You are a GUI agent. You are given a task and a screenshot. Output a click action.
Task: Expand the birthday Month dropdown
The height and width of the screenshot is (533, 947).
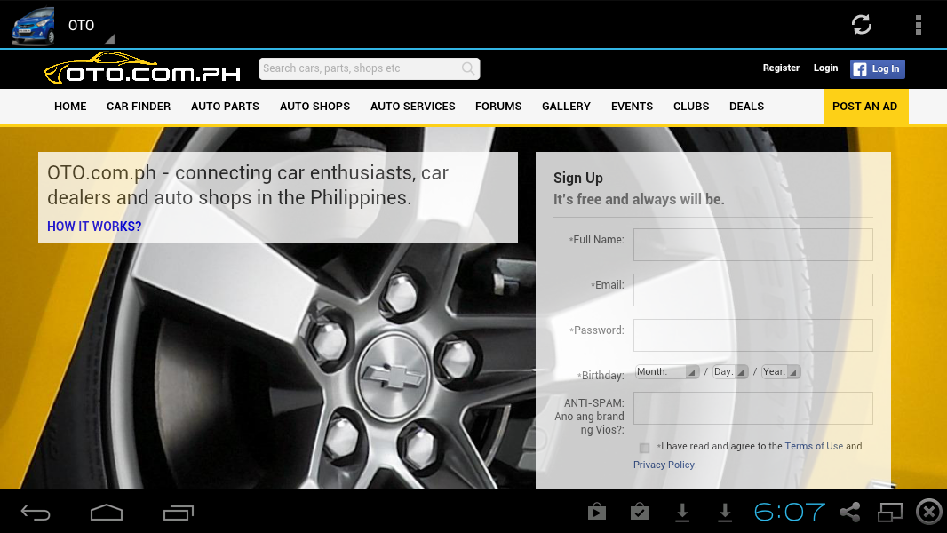pyautogui.click(x=667, y=372)
